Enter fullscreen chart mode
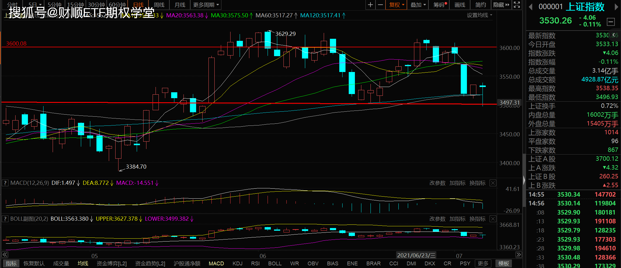 tap(517, 5)
